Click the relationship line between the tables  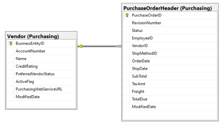(x=99, y=46)
